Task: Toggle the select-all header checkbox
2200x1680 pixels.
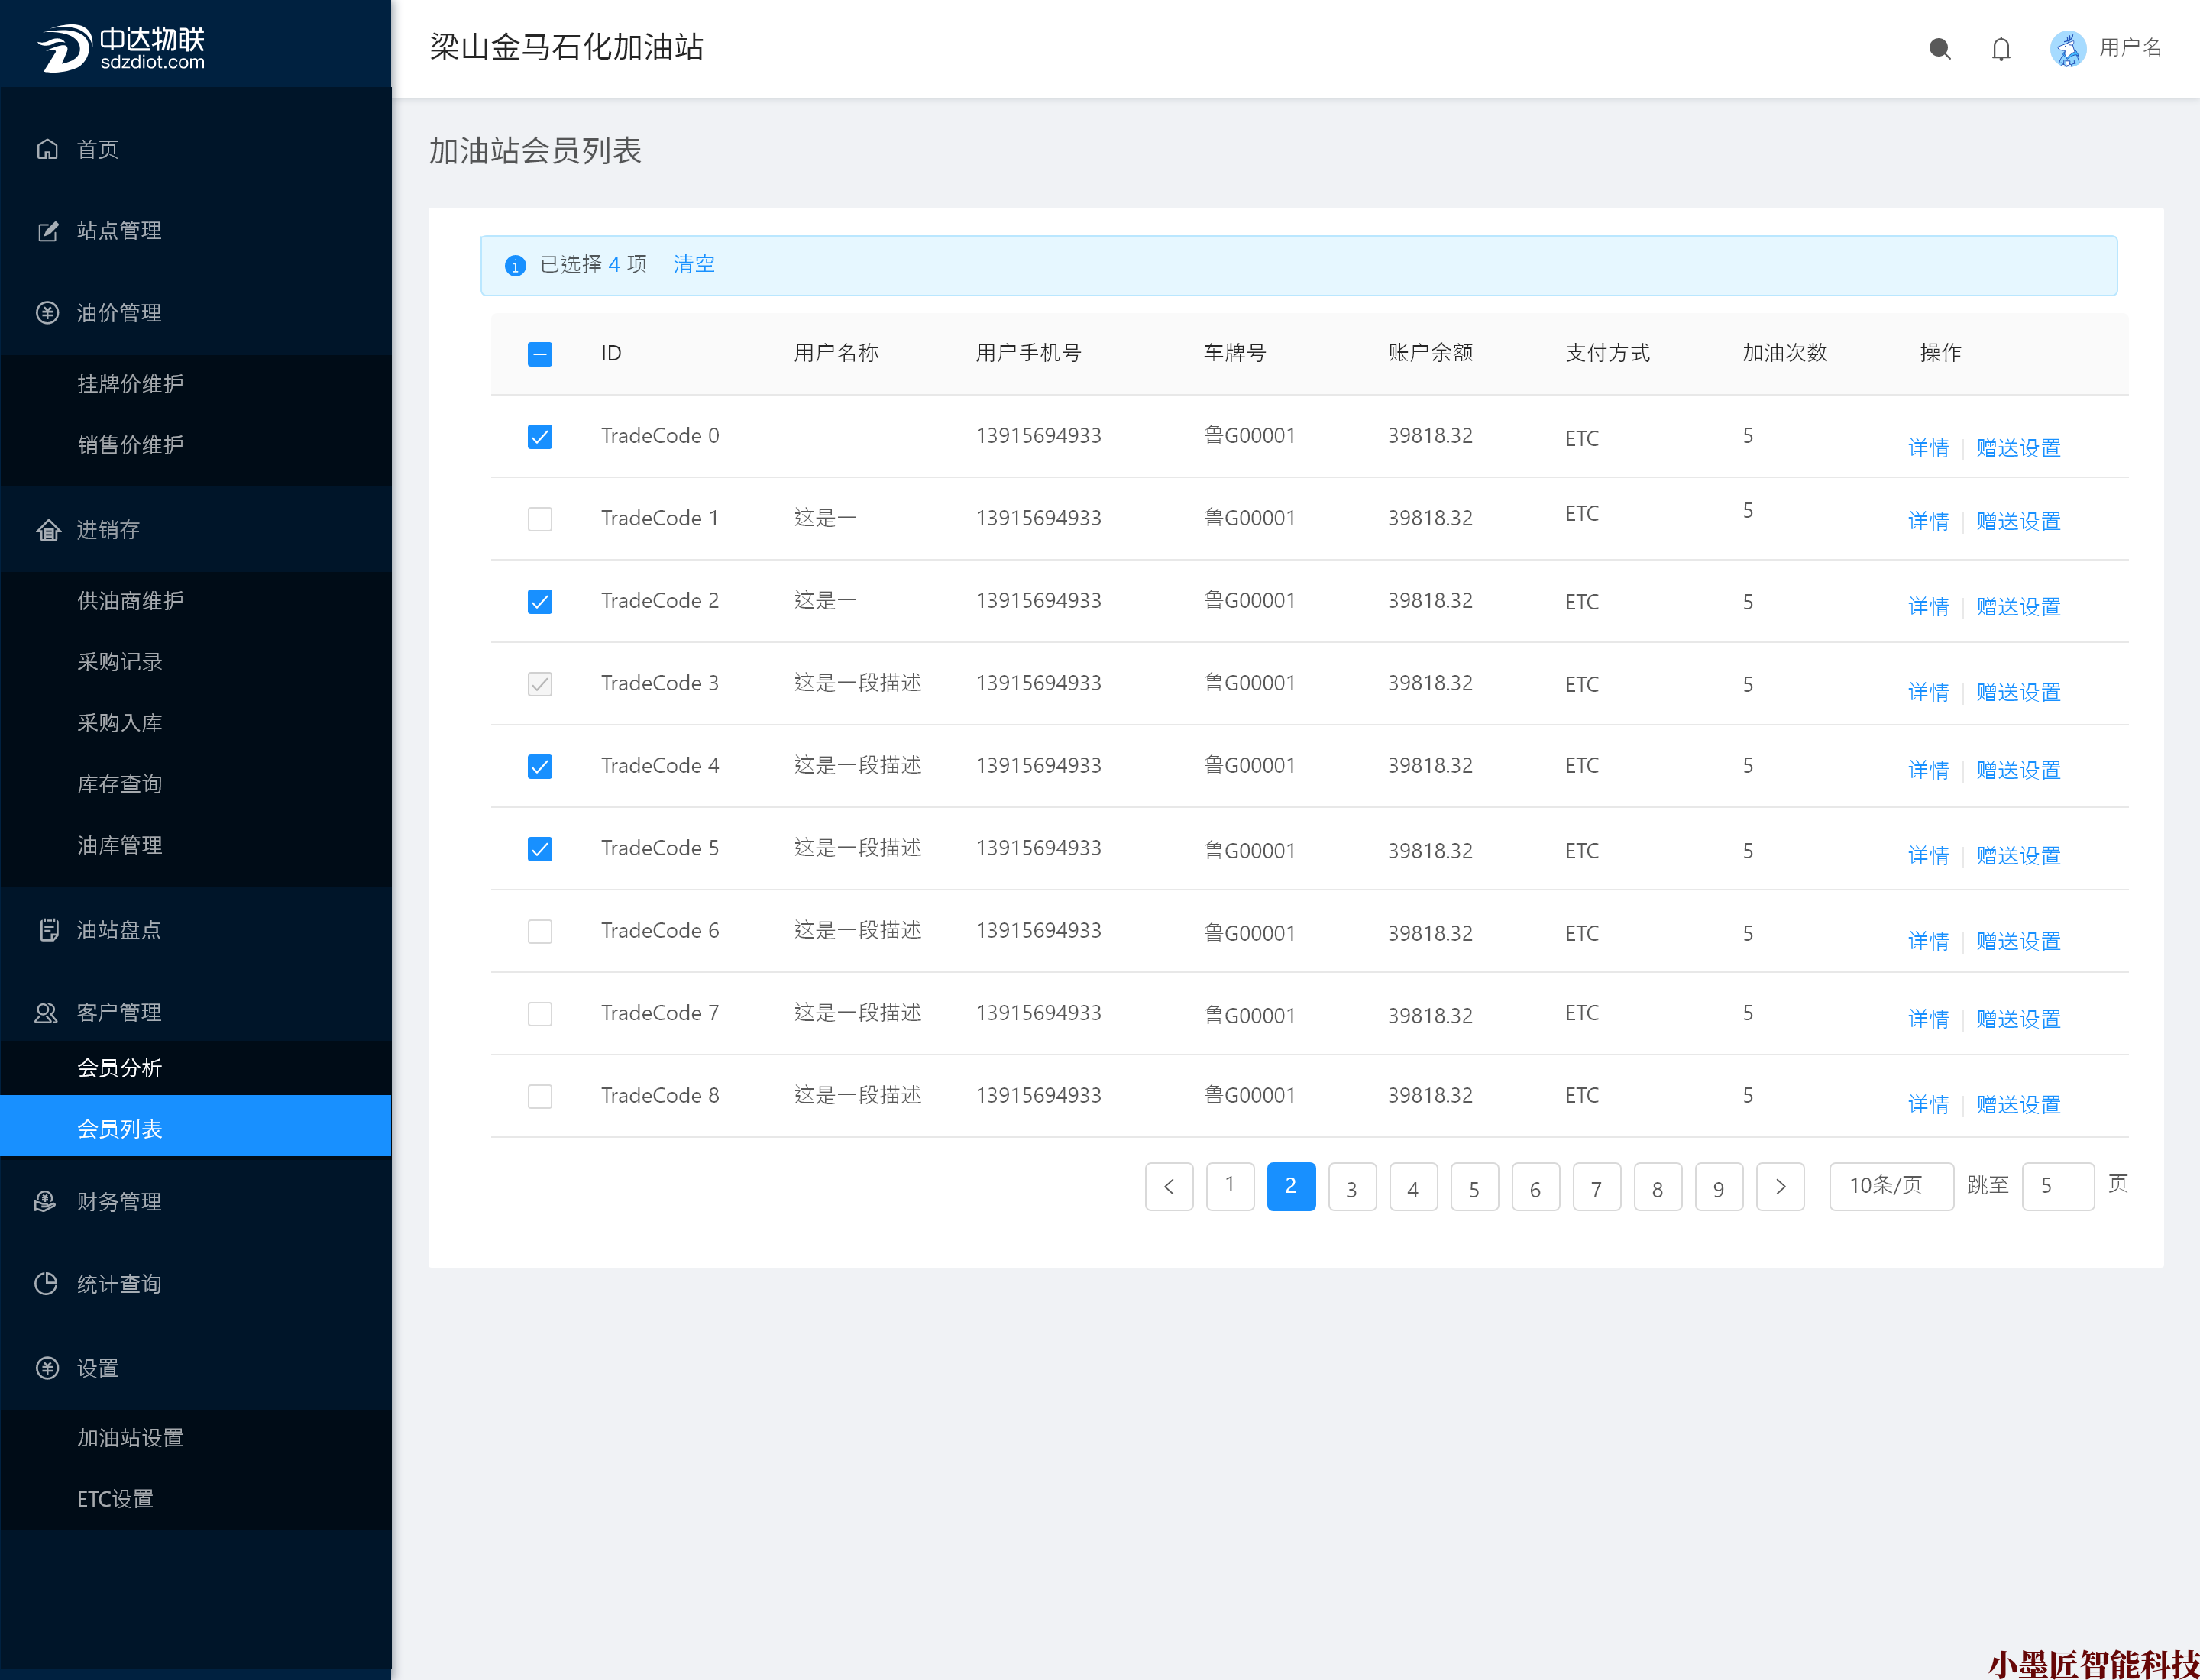Action: coord(539,354)
